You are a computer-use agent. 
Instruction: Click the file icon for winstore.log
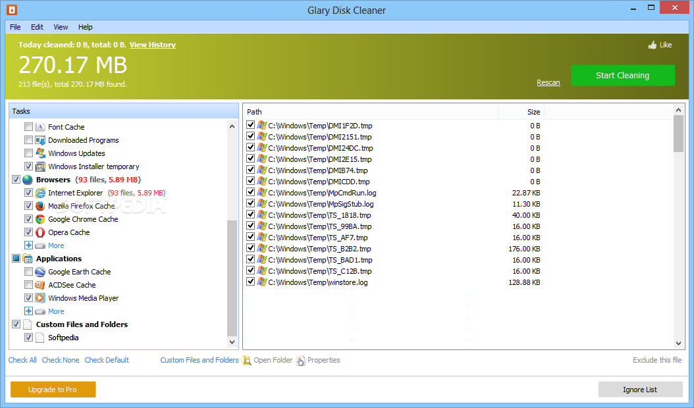coord(262,282)
